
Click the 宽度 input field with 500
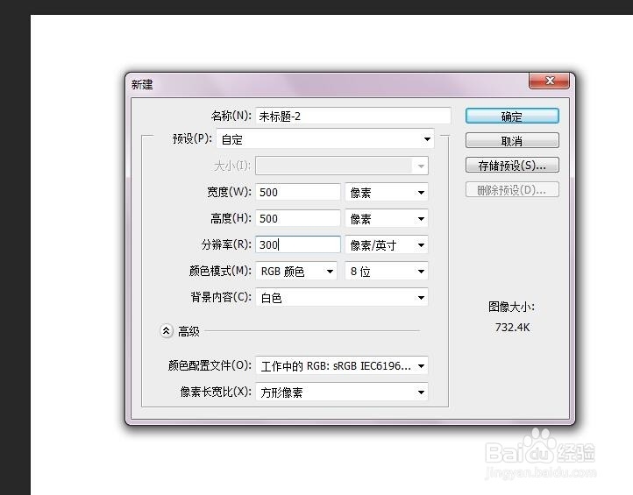pyautogui.click(x=298, y=192)
